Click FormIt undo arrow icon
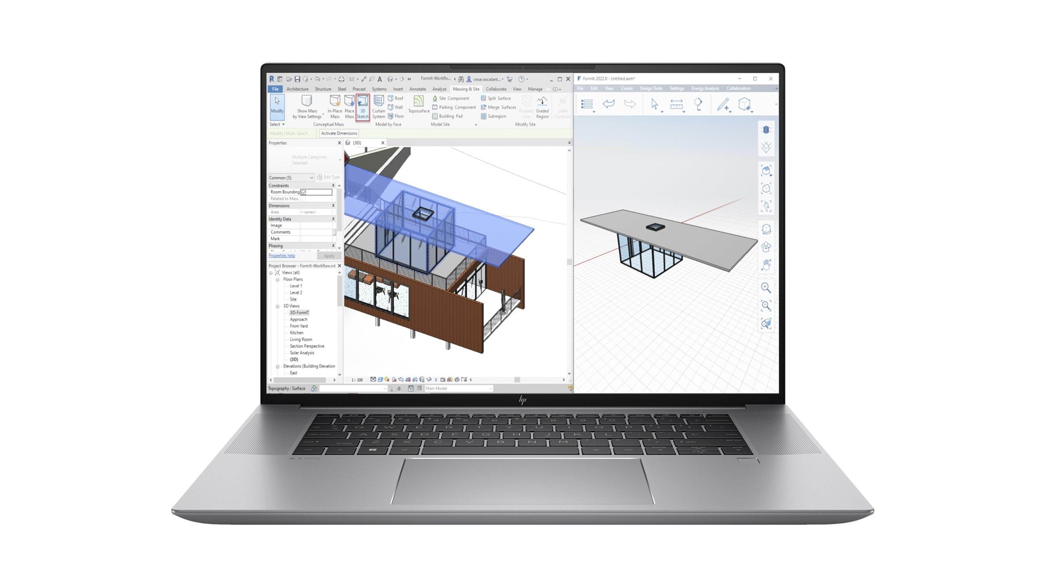The height and width of the screenshot is (587, 1044). (x=608, y=104)
